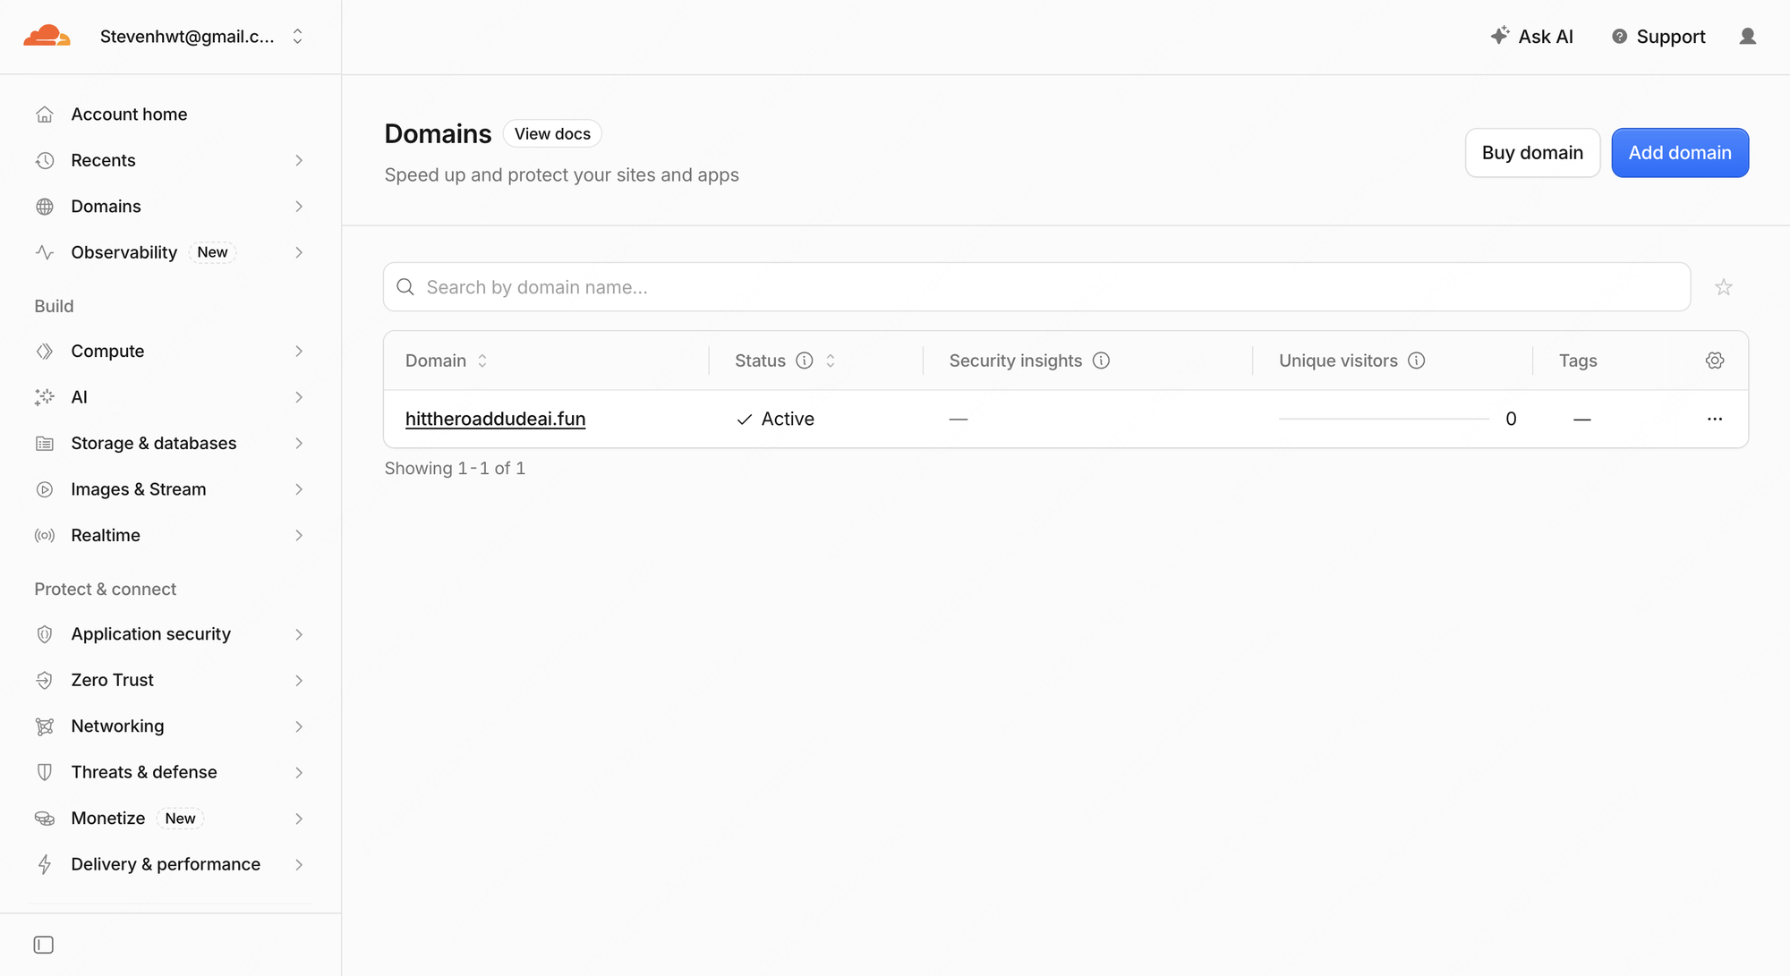
Task: Click the Images & Stream play icon
Action: 45,489
